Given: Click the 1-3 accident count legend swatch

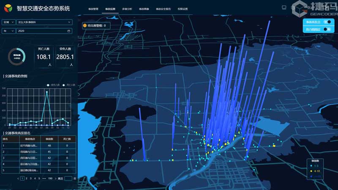Looking at the screenshot, I should click(311, 166).
